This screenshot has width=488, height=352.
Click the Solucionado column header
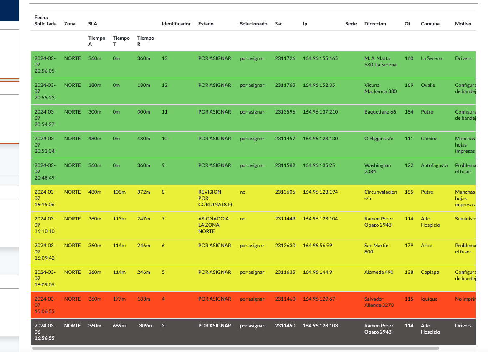253,24
